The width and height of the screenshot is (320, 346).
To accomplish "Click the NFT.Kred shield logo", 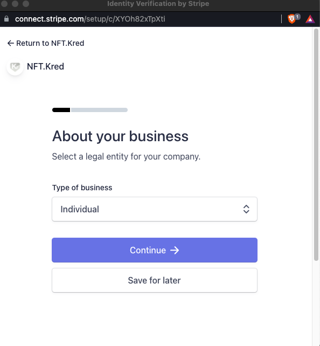I will tap(15, 67).
